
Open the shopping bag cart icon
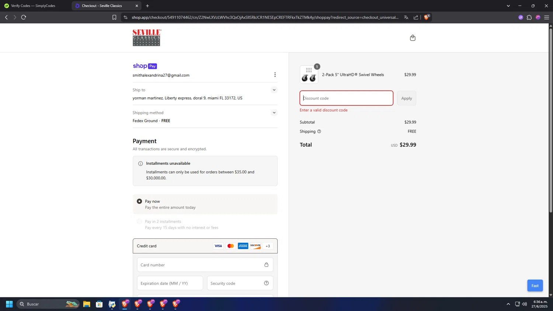tap(413, 38)
